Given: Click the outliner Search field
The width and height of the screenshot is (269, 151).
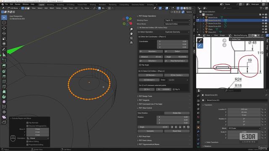Looking at the screenshot, I should (231, 8).
